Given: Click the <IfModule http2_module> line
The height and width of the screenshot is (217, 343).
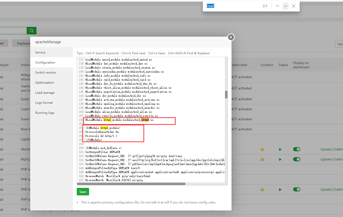Looking at the screenshot, I should point(103,128).
